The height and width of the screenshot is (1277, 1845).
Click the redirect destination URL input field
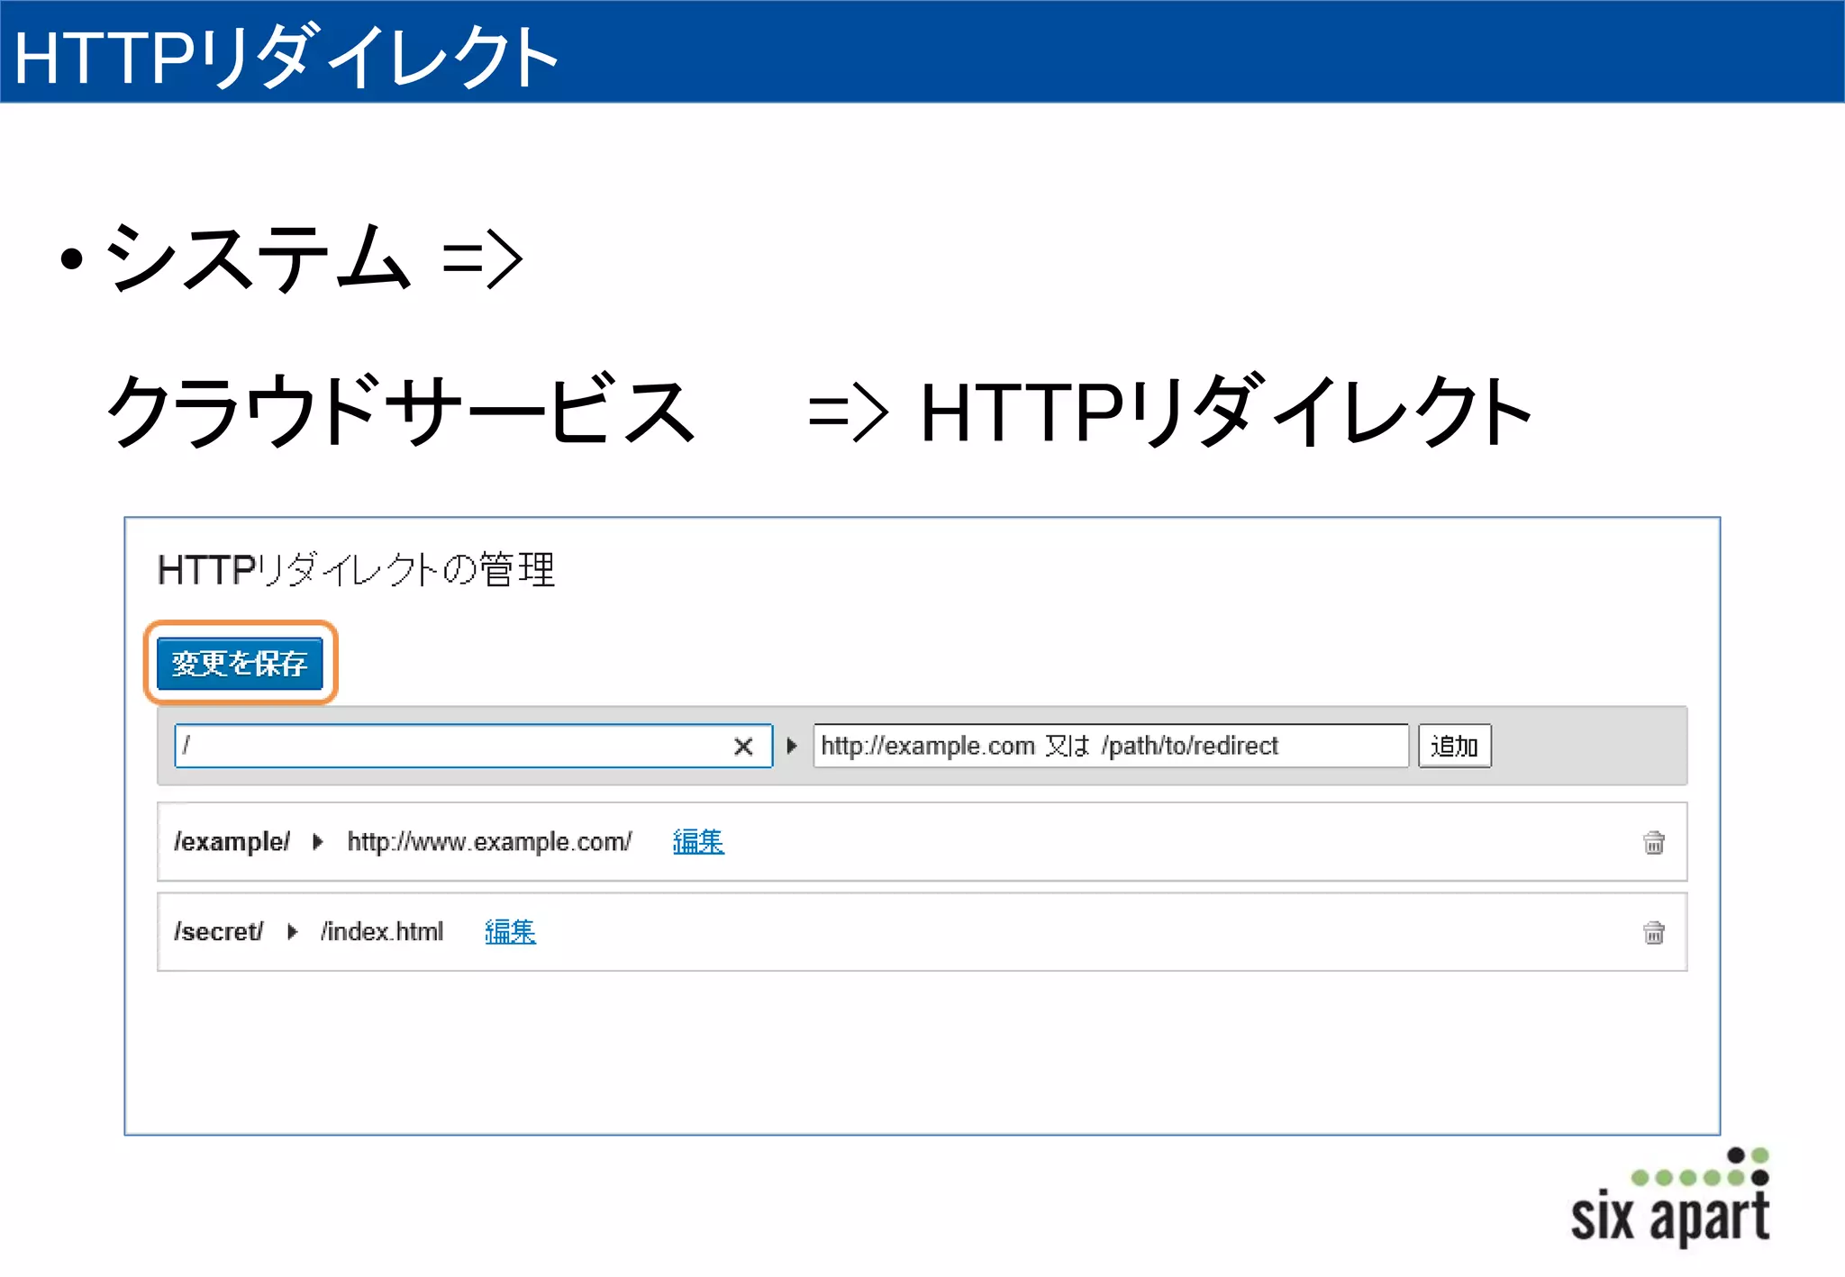1111,746
